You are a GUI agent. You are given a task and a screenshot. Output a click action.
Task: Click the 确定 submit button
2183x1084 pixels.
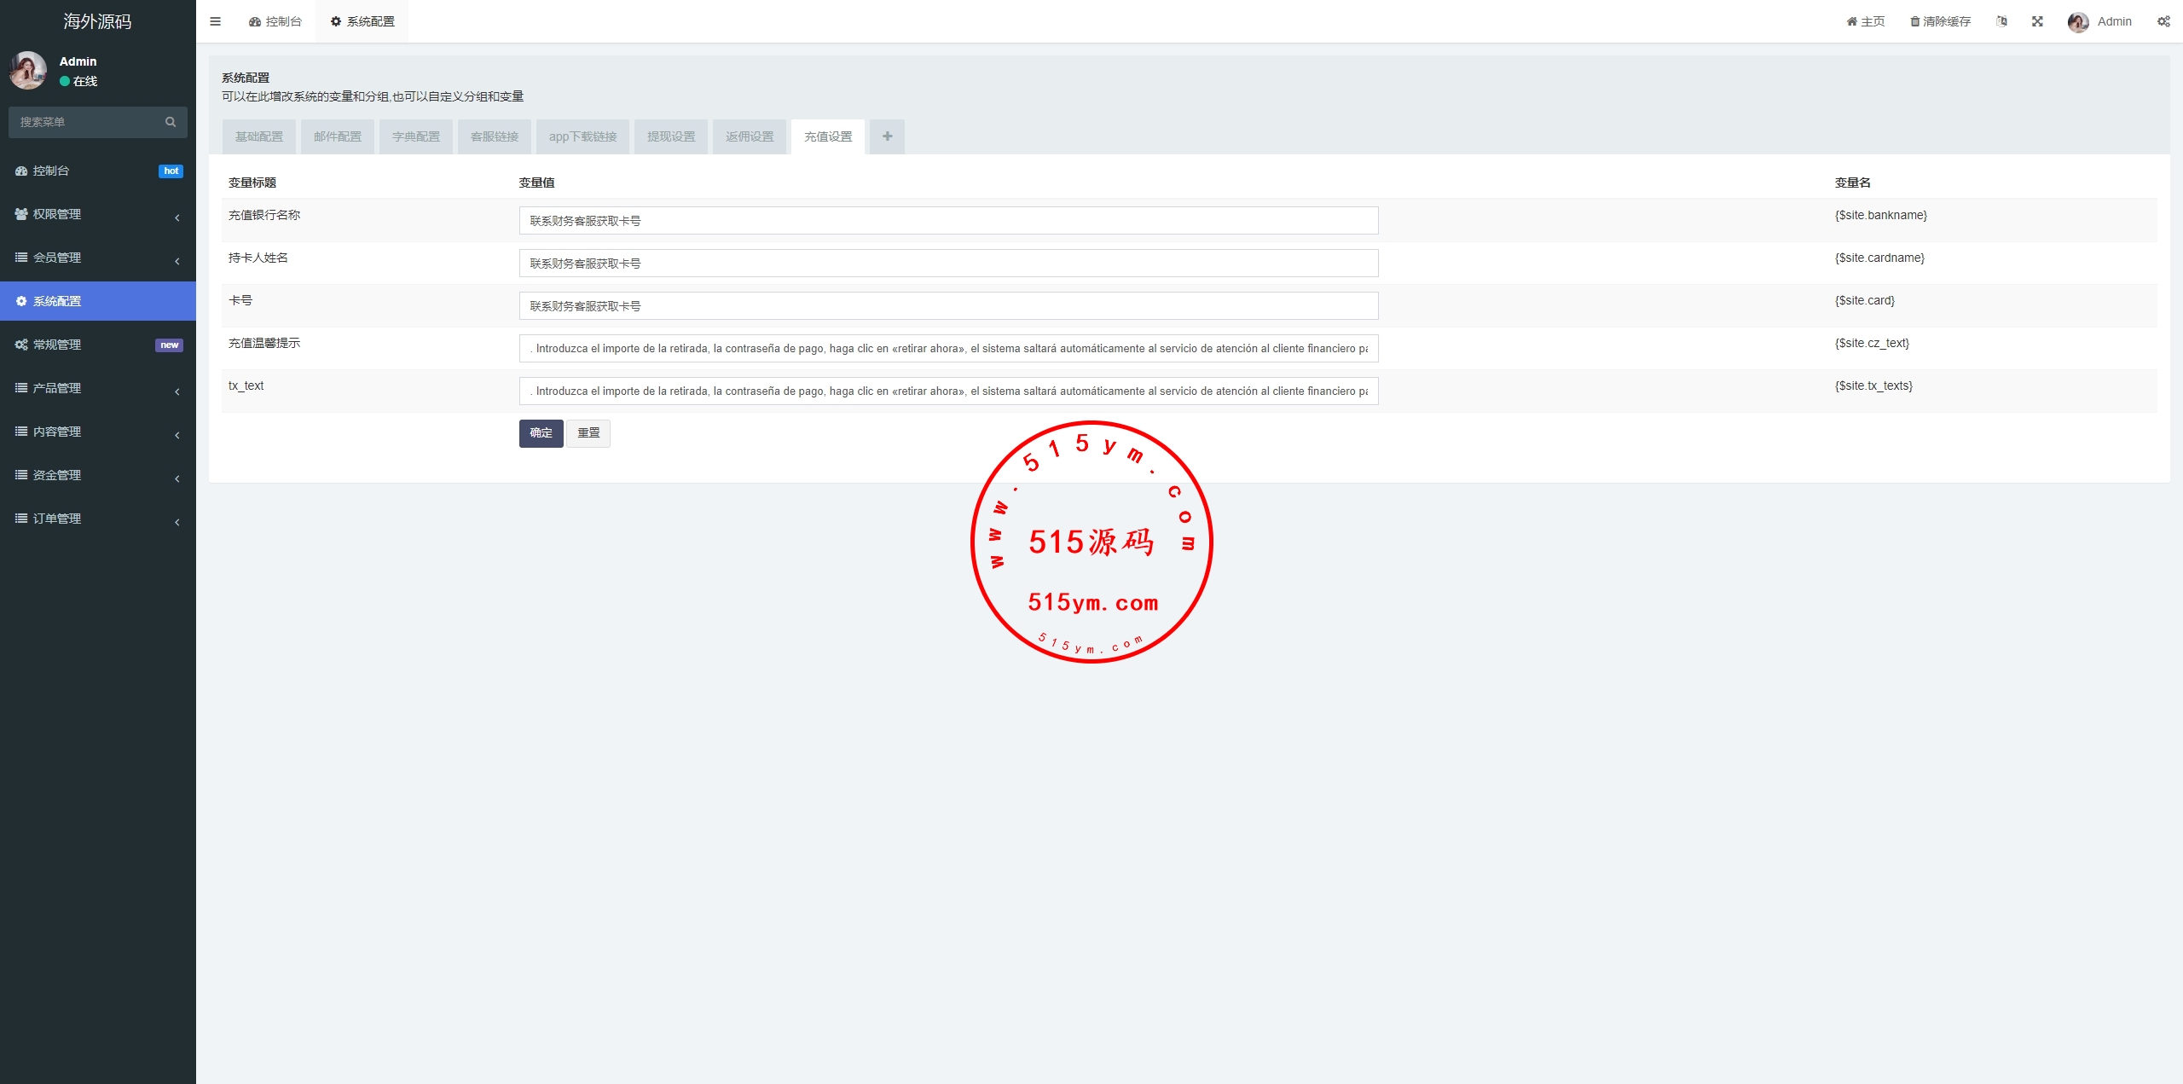click(541, 433)
